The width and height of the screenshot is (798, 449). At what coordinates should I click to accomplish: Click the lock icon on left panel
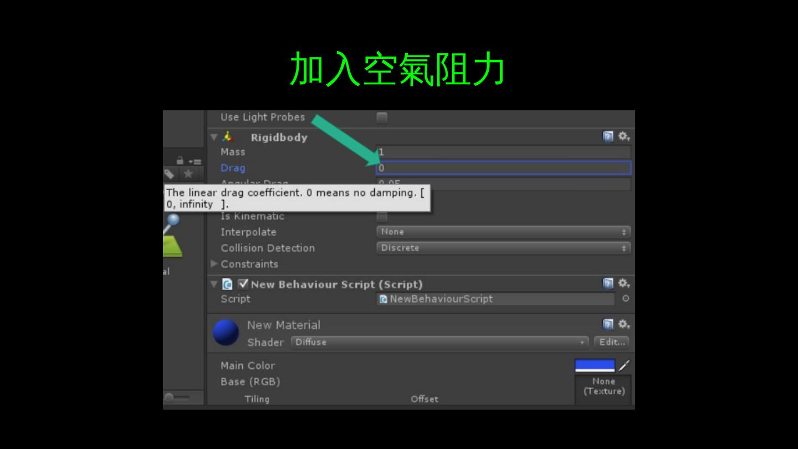pyautogui.click(x=180, y=161)
